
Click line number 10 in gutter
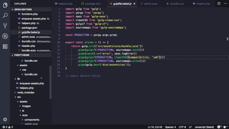pyautogui.click(x=59, y=42)
